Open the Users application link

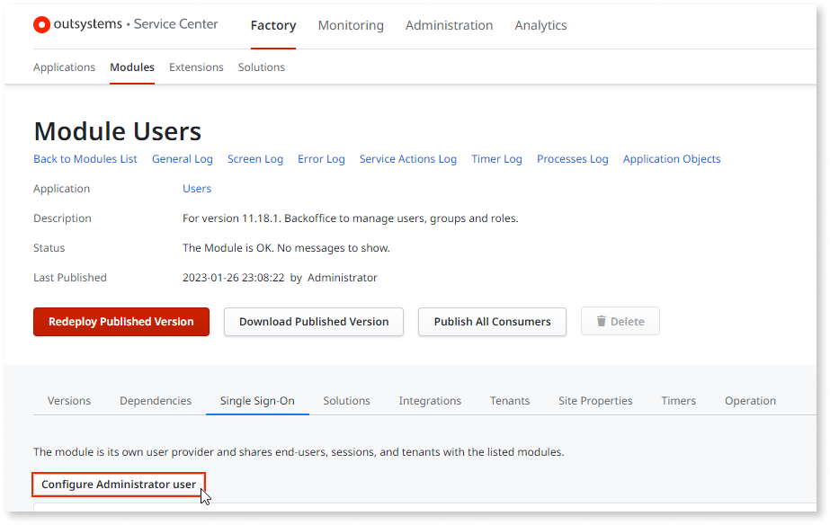coord(197,189)
